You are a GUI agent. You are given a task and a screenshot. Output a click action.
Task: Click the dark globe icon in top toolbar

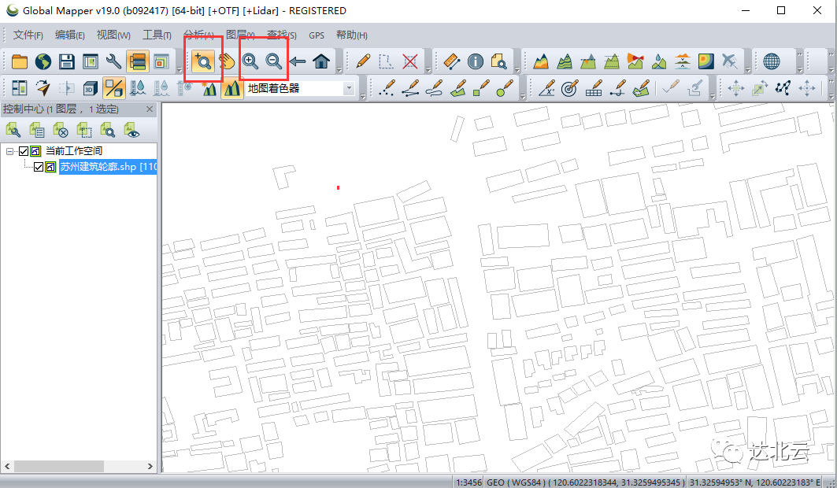click(x=772, y=61)
